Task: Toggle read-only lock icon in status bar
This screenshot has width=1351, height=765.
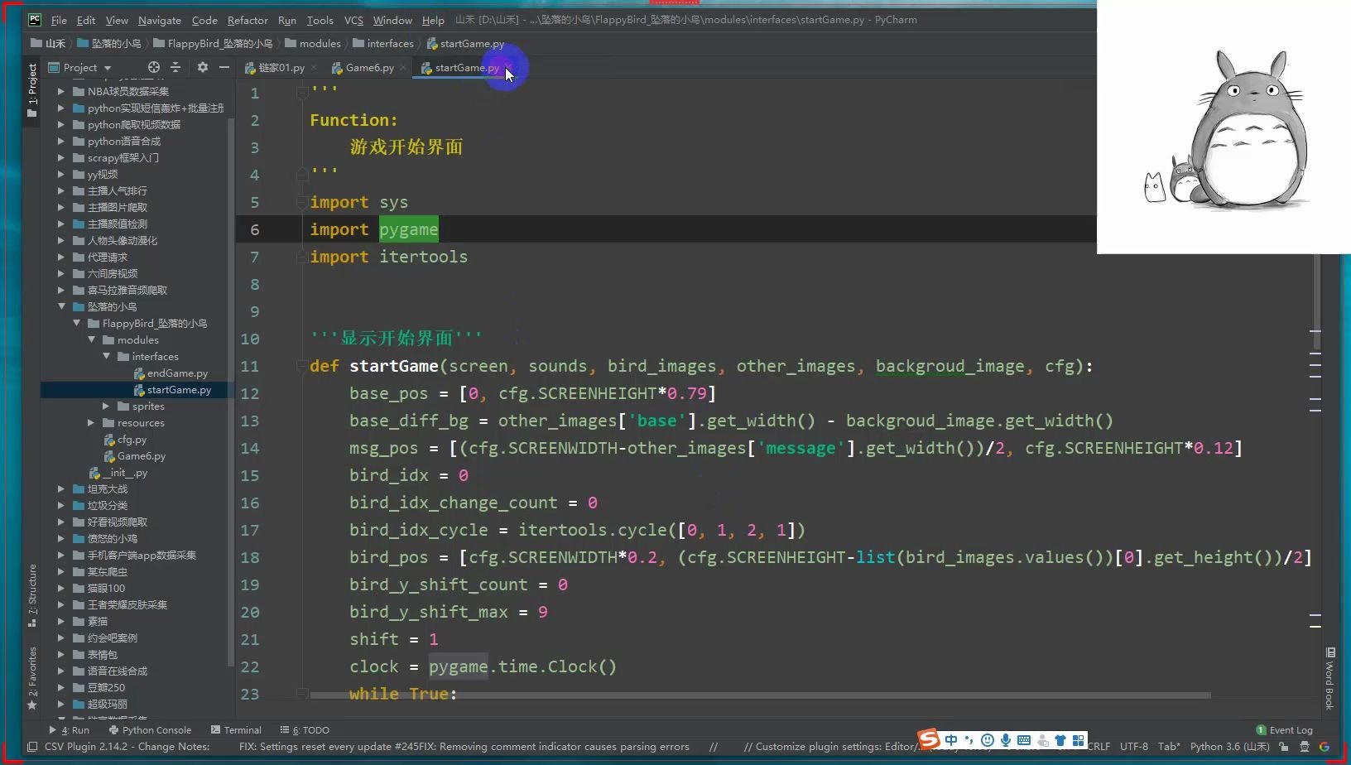Action: [1283, 747]
